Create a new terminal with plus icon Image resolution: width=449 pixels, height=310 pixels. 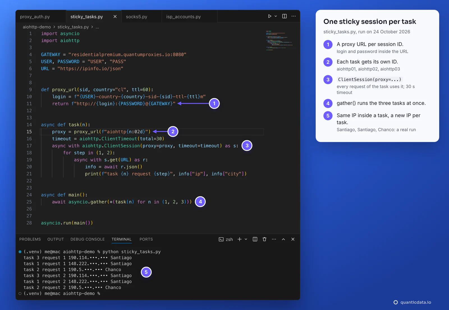click(x=239, y=239)
